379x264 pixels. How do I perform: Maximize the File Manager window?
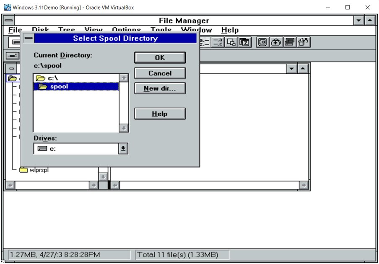[x=370, y=20]
